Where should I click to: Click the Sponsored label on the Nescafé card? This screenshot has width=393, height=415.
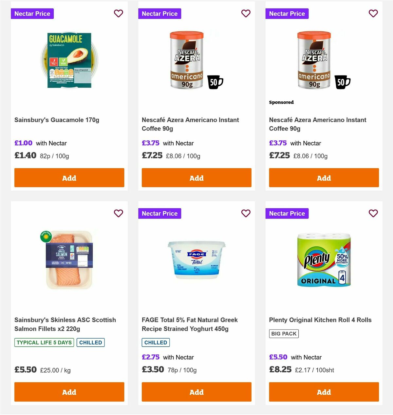pos(281,102)
